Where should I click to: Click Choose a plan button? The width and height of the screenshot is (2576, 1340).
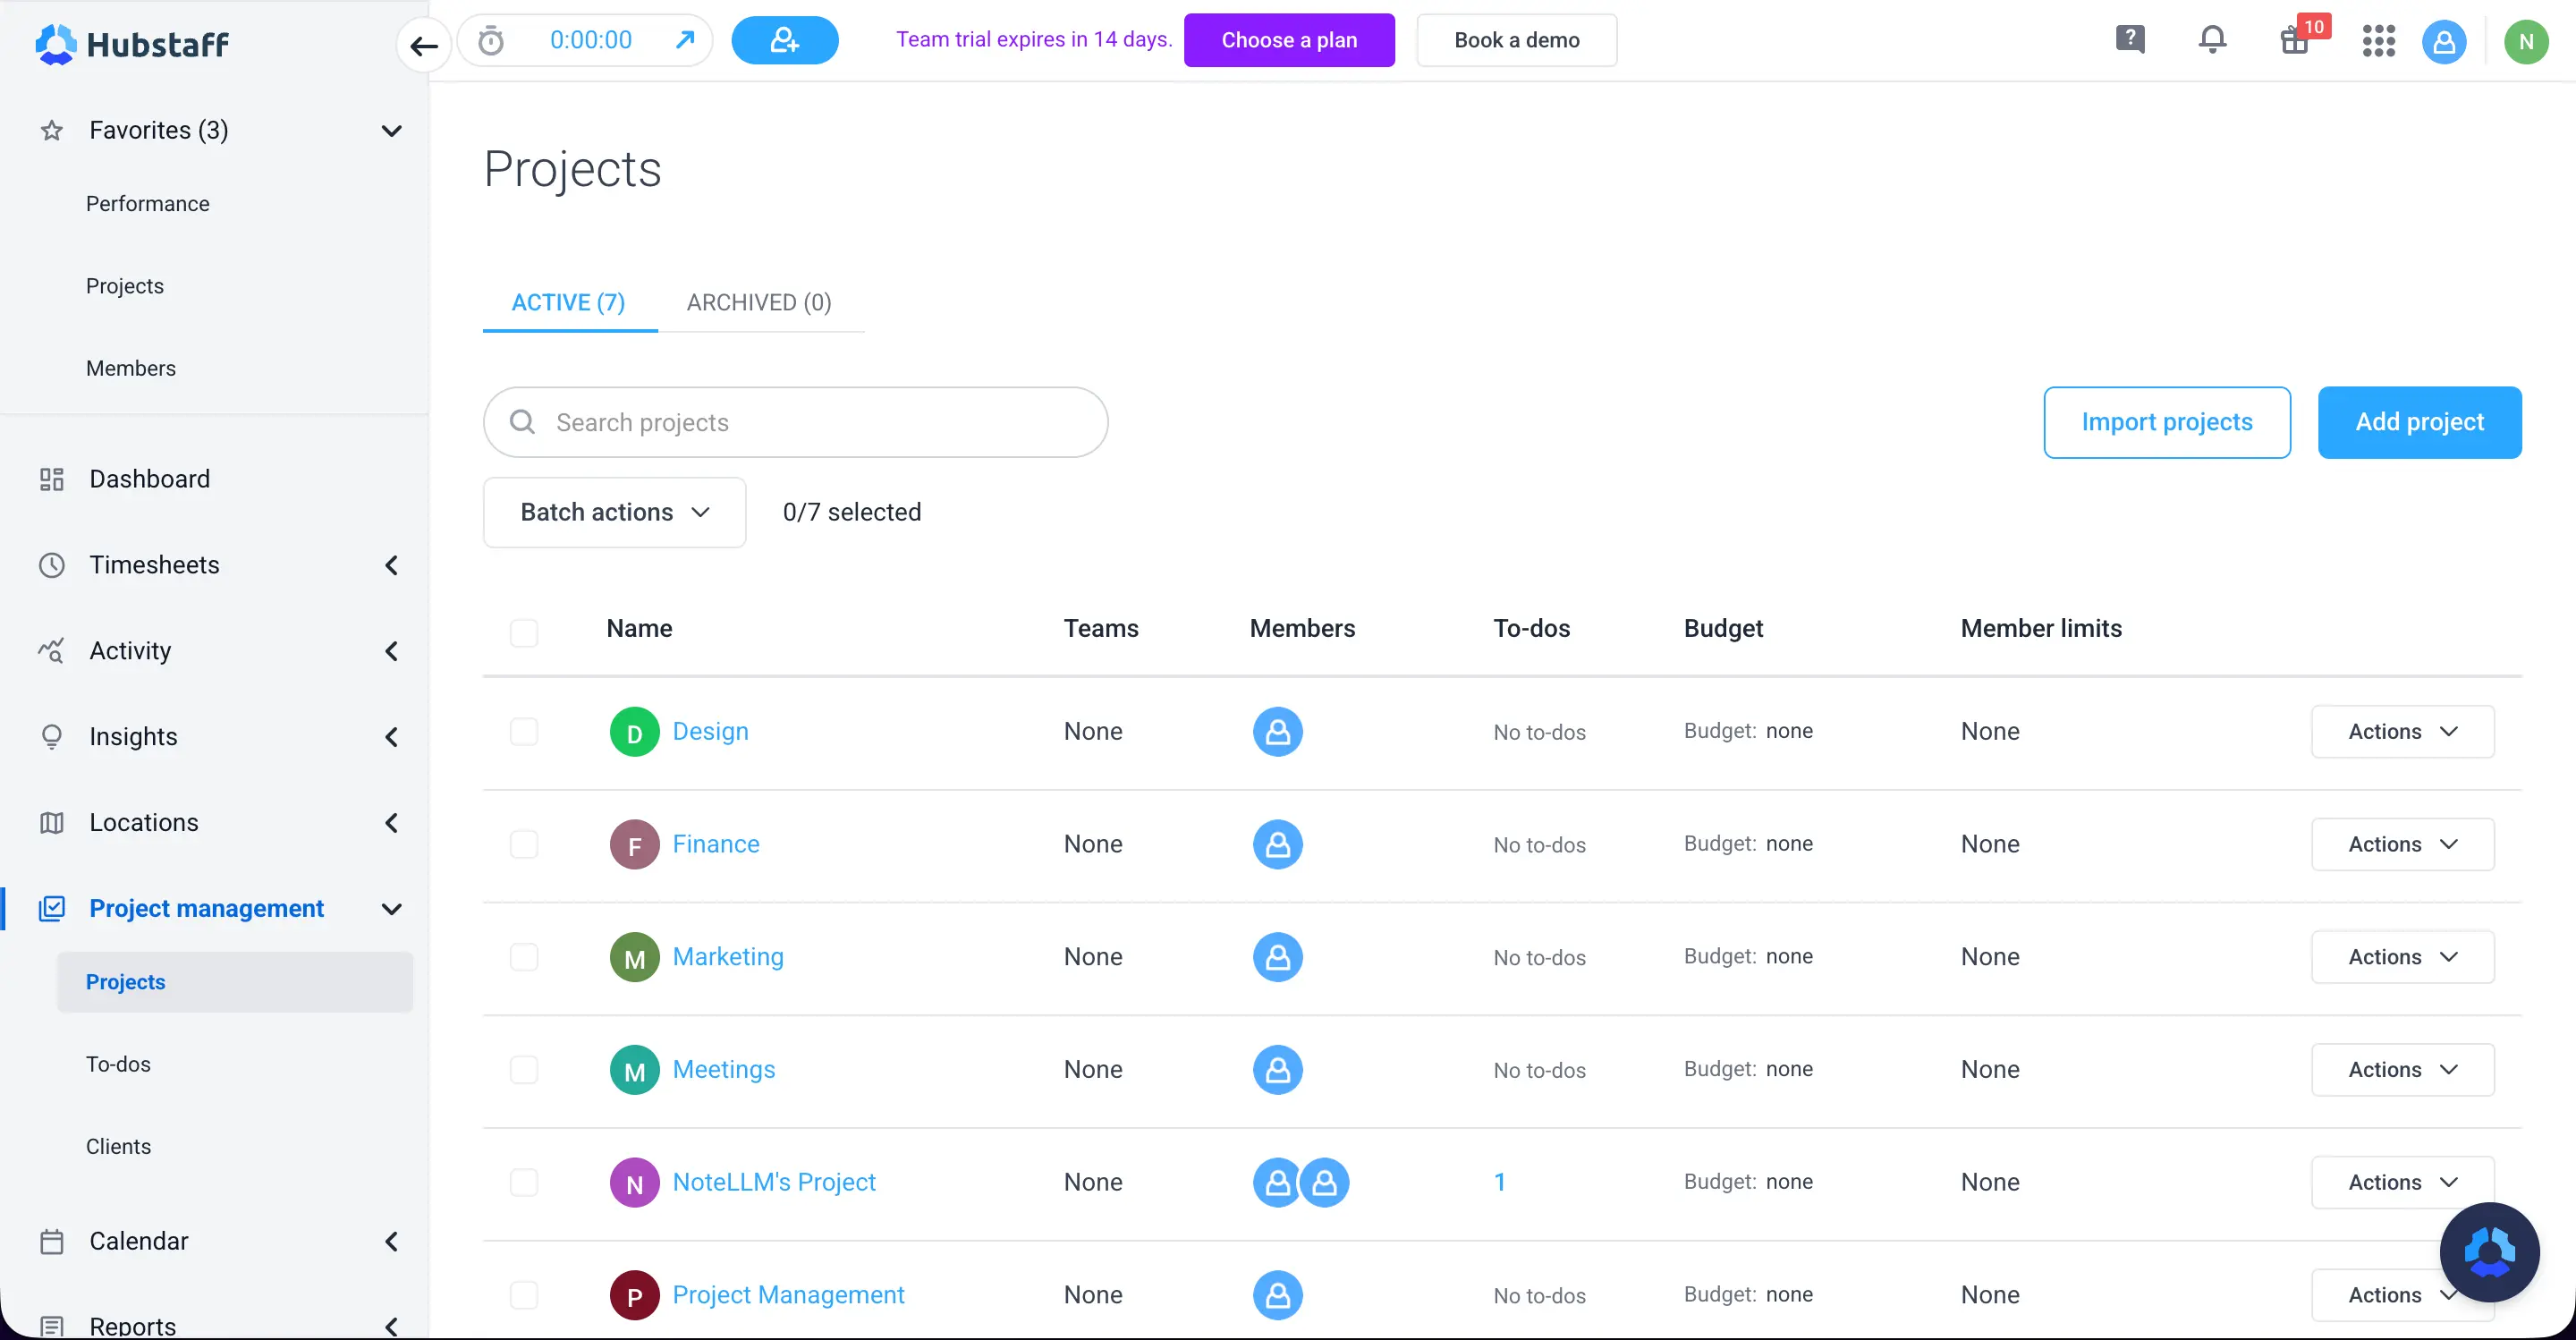coord(1289,40)
